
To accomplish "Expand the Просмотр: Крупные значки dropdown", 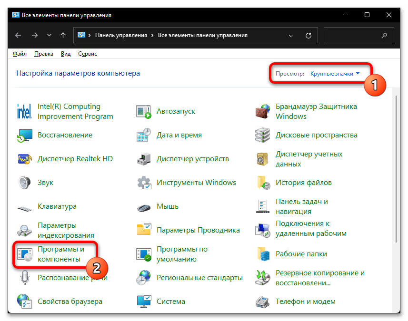I will point(335,74).
